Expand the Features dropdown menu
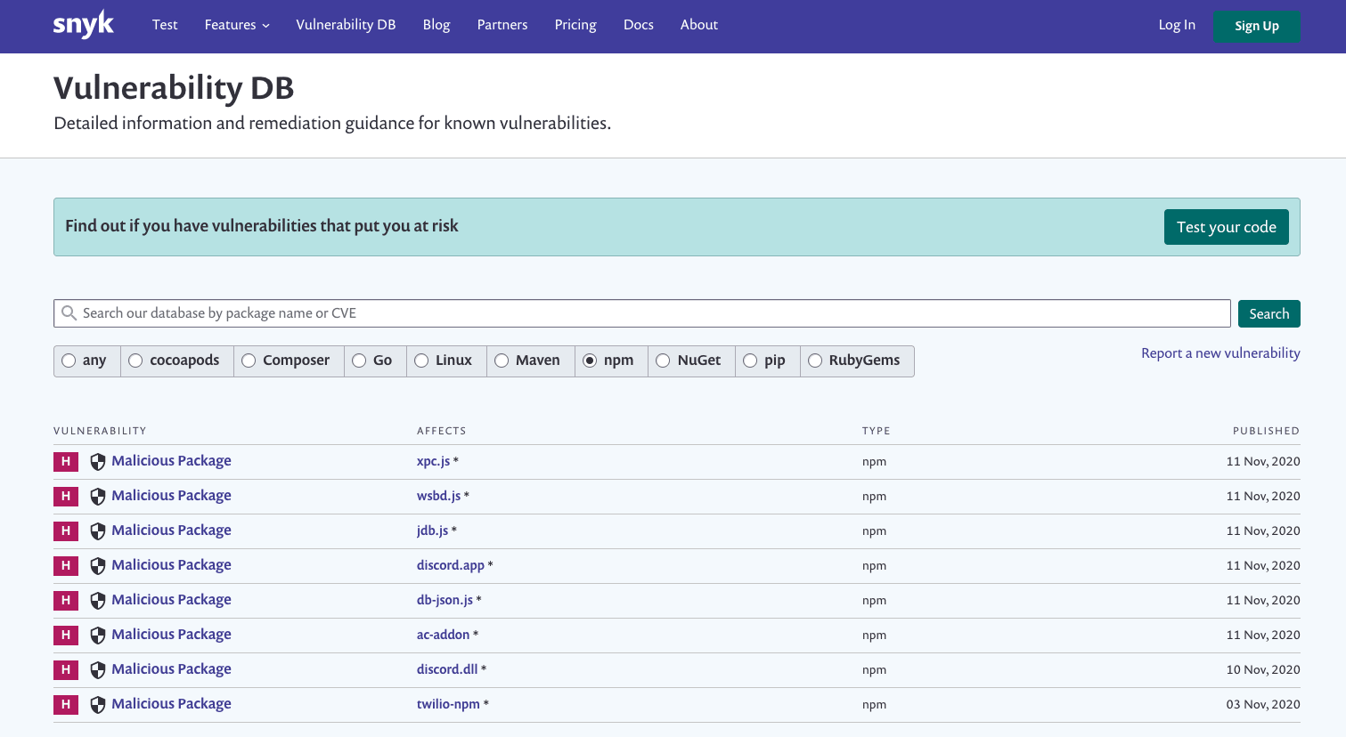 tap(237, 25)
